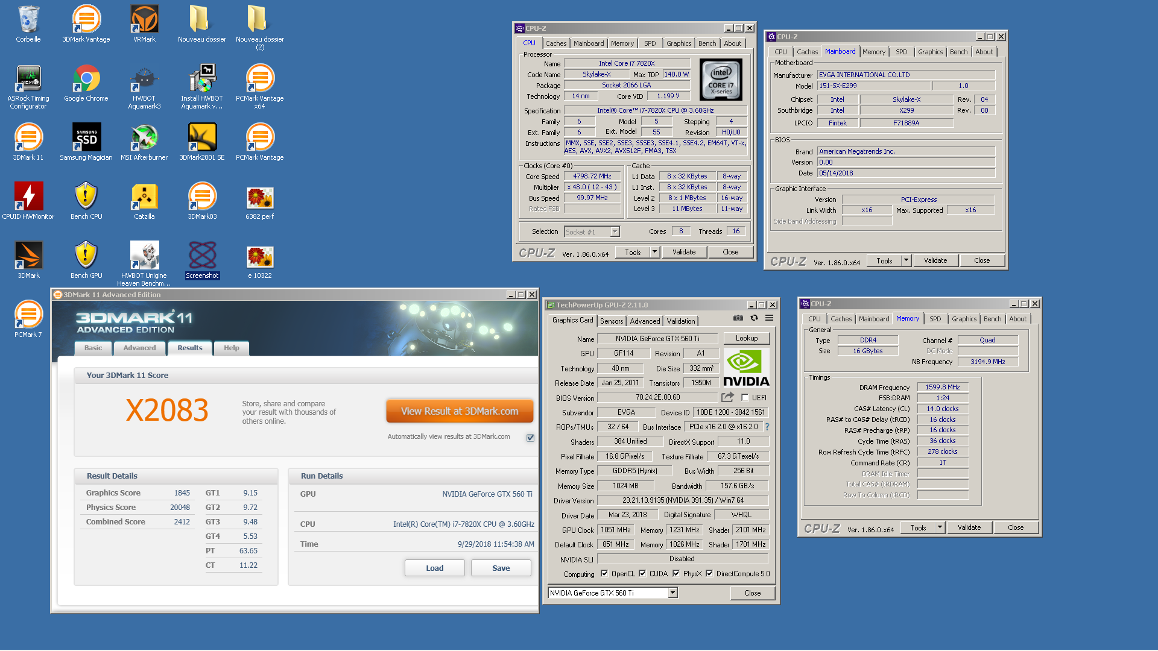Open the 3DMark desktop shortcut
This screenshot has height=651, width=1158.
(28, 260)
